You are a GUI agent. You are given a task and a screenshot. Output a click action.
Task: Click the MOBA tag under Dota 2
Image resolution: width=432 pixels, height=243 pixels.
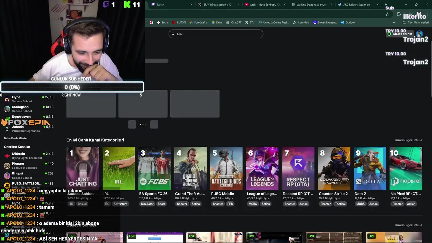pos(360,204)
